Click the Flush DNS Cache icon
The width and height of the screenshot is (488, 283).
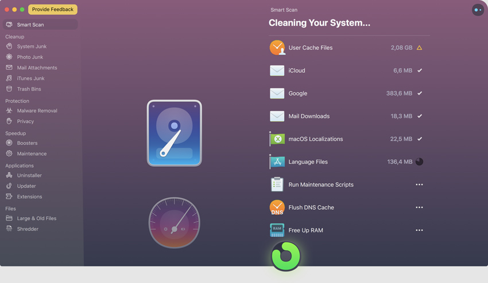tap(277, 207)
